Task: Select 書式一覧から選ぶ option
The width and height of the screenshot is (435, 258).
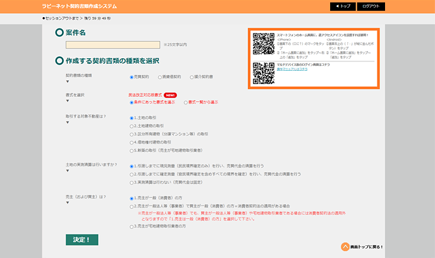Action: coord(186,102)
